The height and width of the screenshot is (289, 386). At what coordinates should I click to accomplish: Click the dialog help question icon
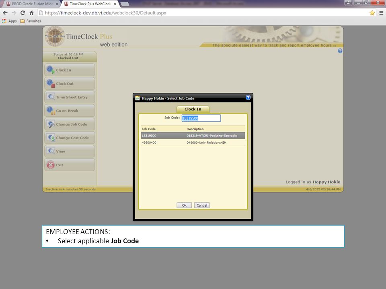(x=248, y=98)
